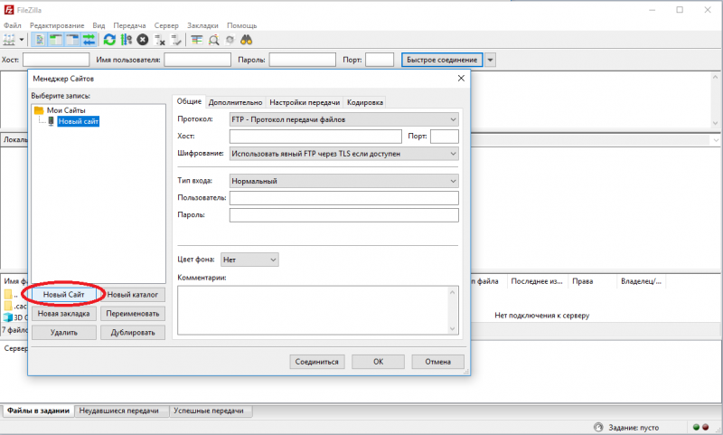Toggle transfer queue display icon

[x=89, y=40]
